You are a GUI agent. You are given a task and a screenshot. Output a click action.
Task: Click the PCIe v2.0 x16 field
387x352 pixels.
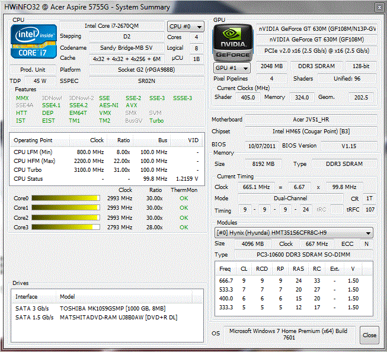pyautogui.click(x=316, y=51)
